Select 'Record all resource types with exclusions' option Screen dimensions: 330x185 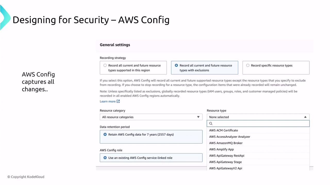(x=177, y=66)
